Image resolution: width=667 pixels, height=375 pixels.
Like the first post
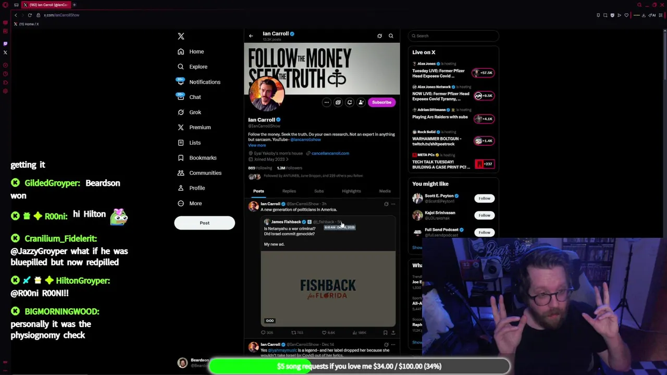(x=328, y=332)
